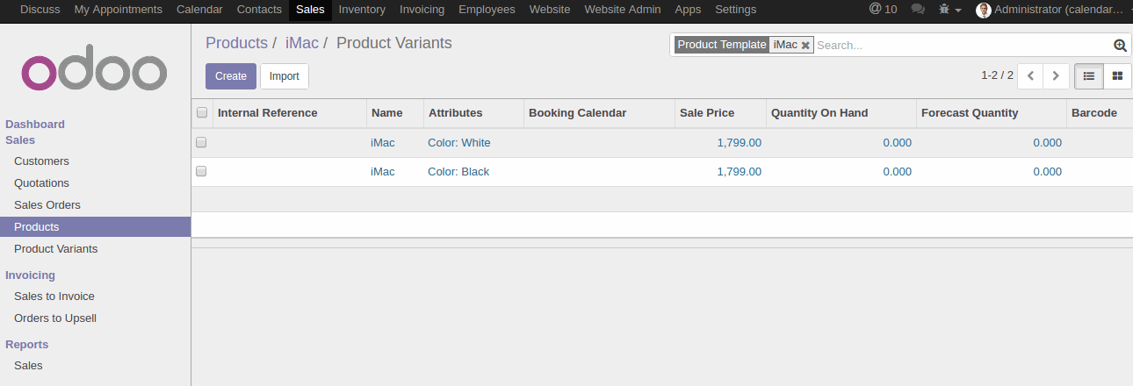Go to previous page of records
Screen dimensions: 1133x386
1030,76
